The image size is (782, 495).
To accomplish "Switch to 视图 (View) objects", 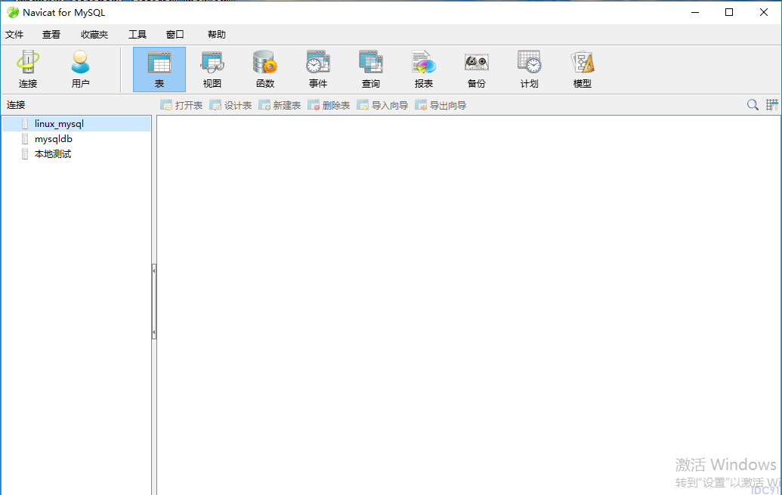I will click(x=212, y=70).
